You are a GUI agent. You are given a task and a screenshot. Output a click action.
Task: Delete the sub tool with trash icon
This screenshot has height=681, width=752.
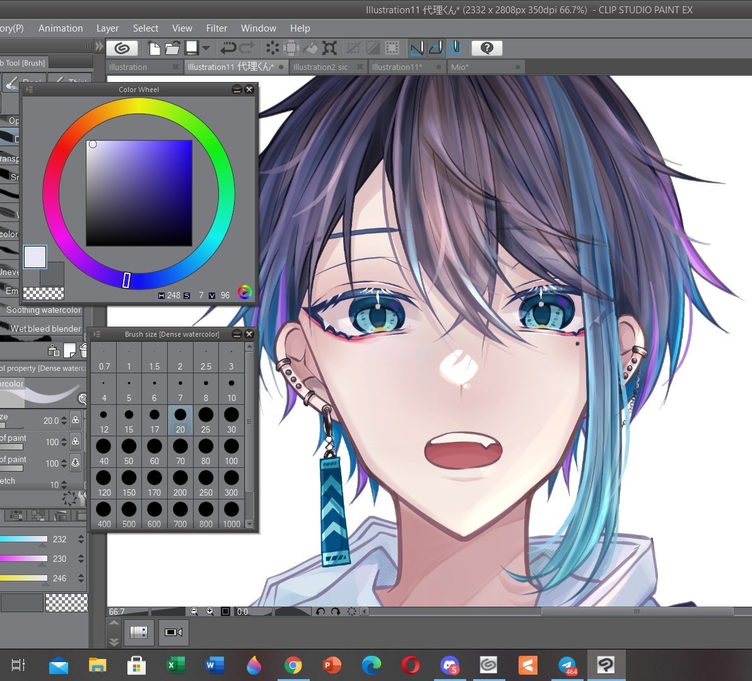pyautogui.click(x=83, y=351)
